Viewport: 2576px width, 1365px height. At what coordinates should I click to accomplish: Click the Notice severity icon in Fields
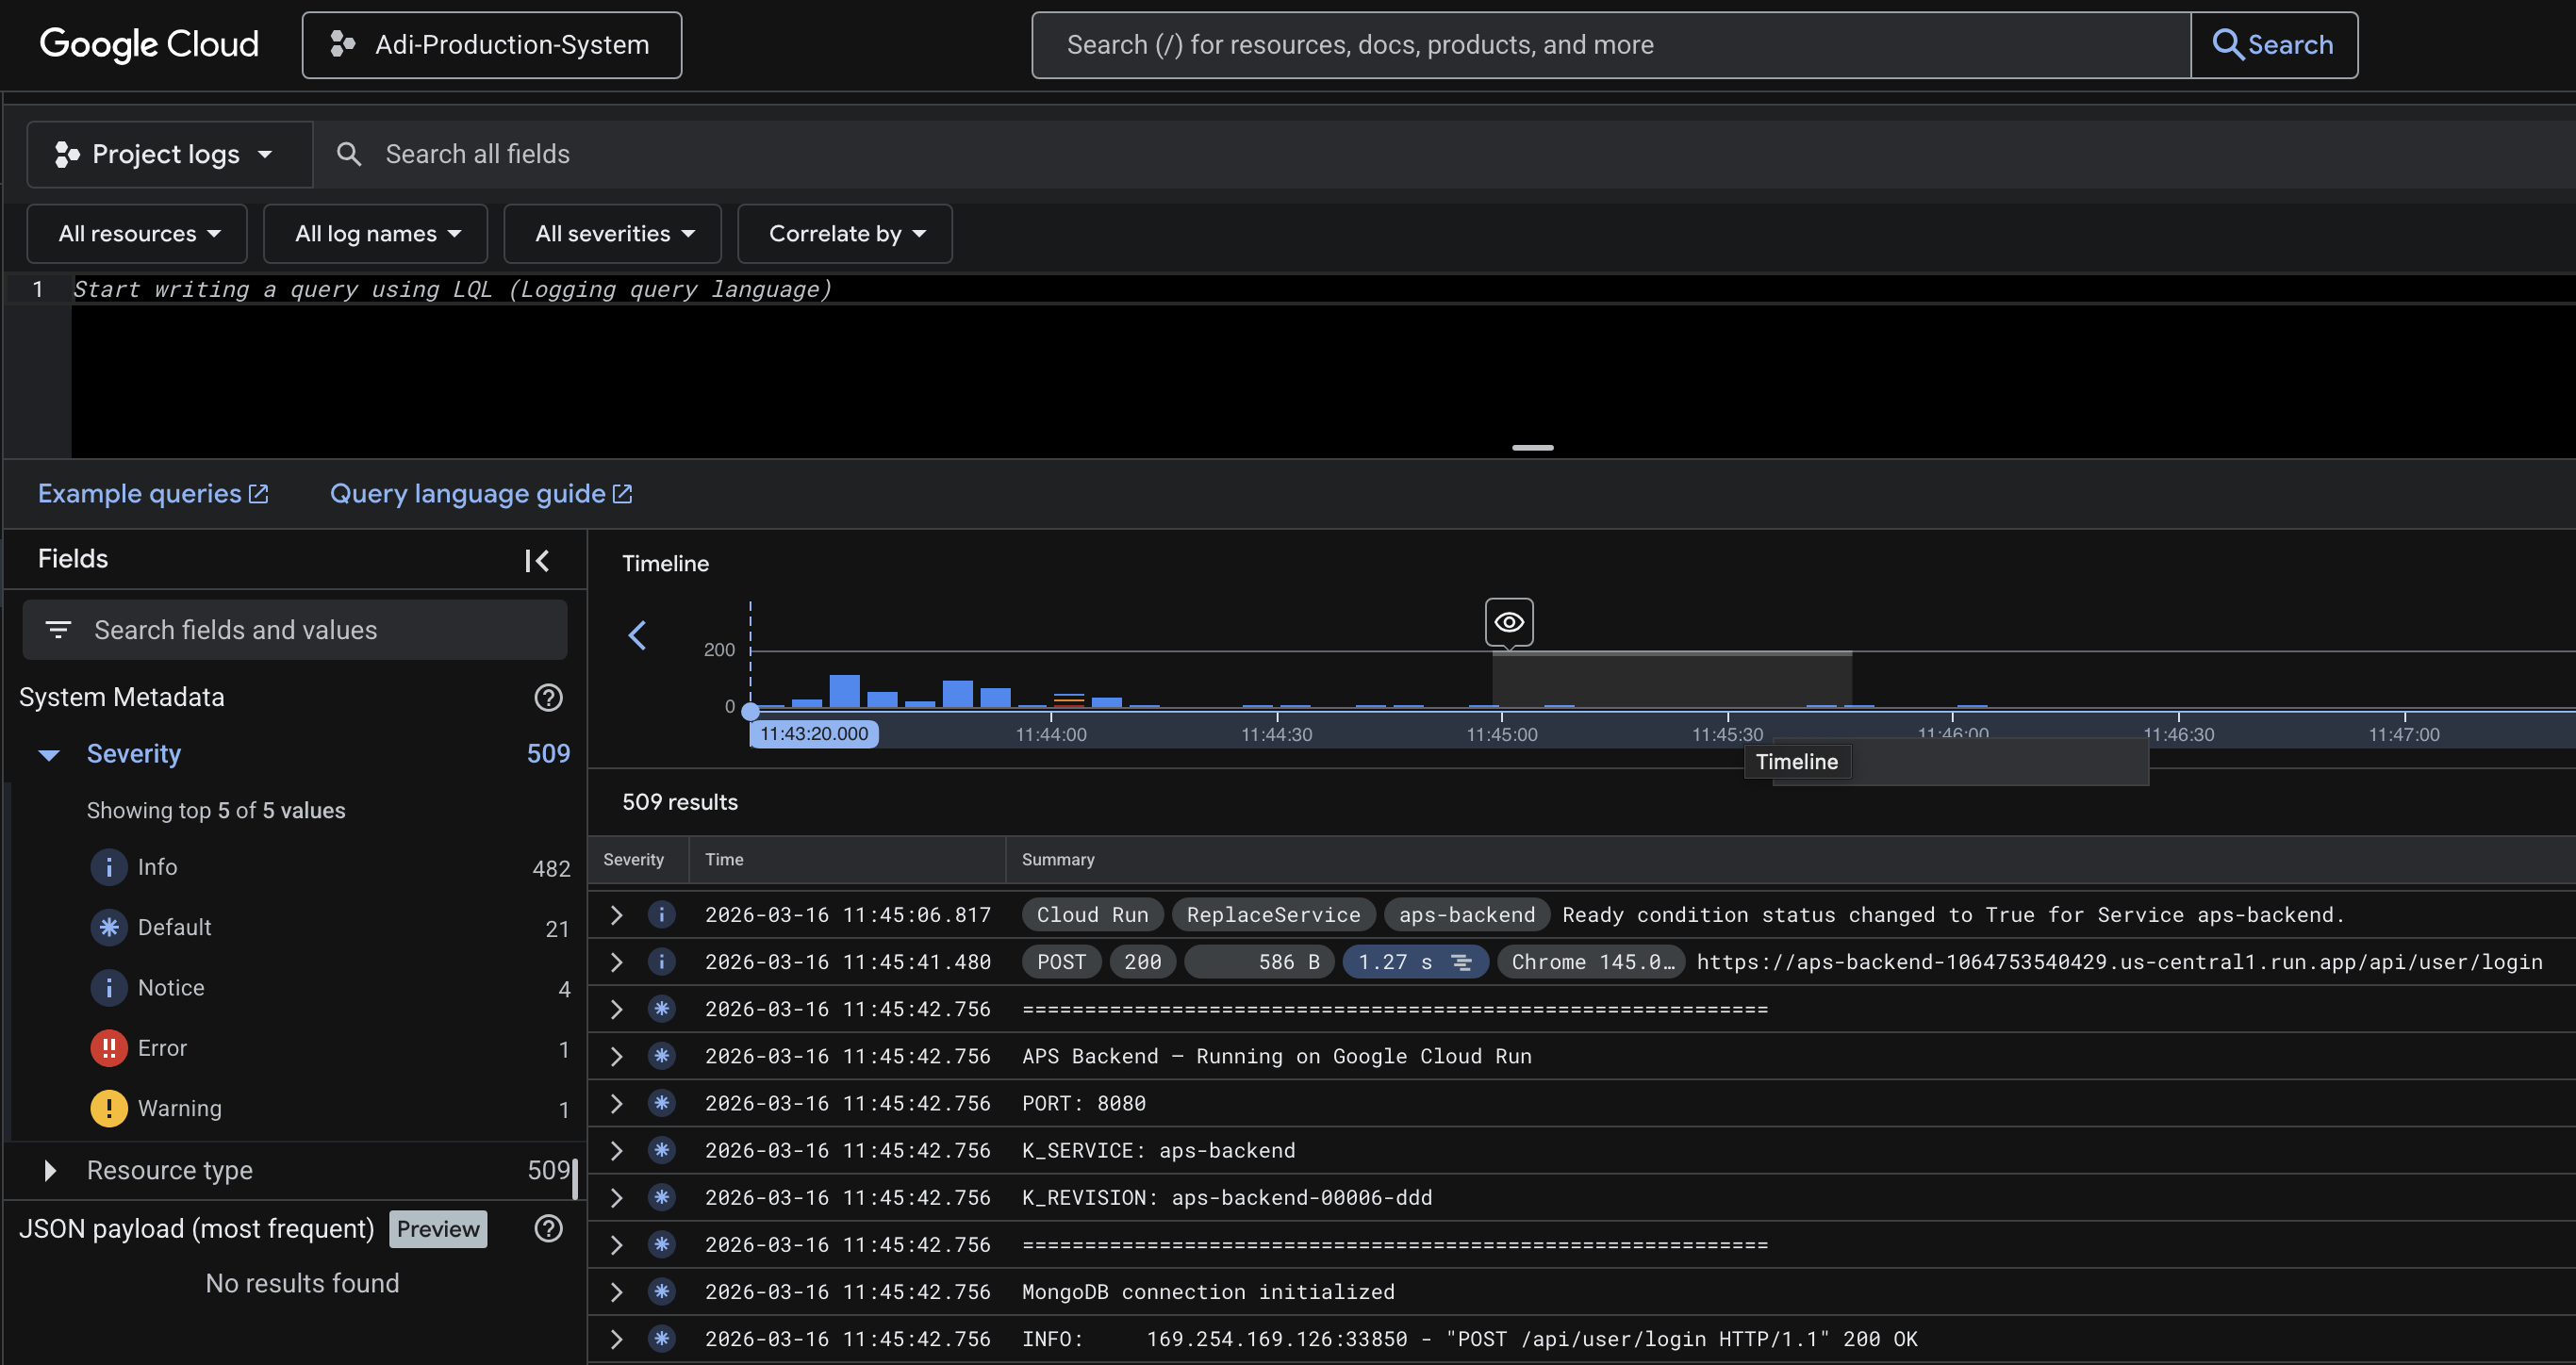109,988
